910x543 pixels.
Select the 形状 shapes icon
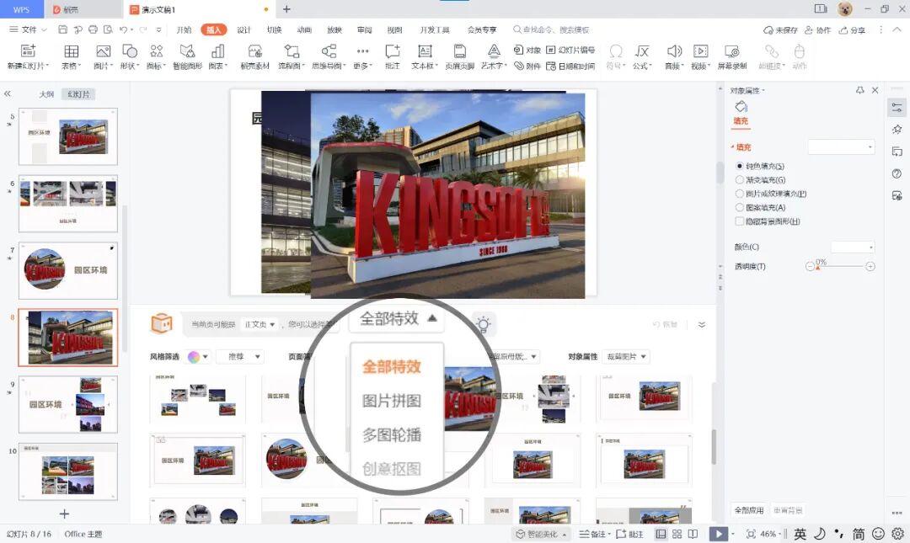[x=130, y=51]
